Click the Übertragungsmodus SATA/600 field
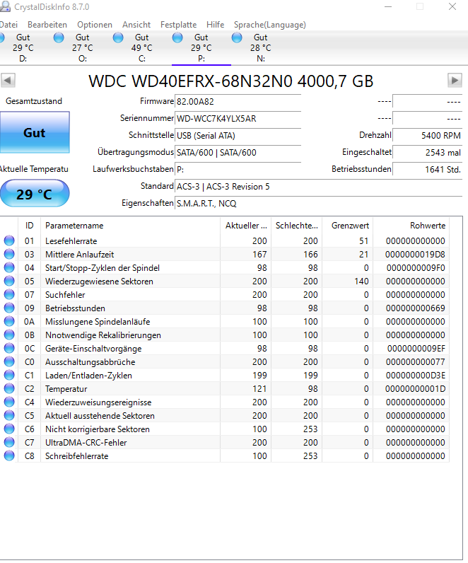 [238, 153]
